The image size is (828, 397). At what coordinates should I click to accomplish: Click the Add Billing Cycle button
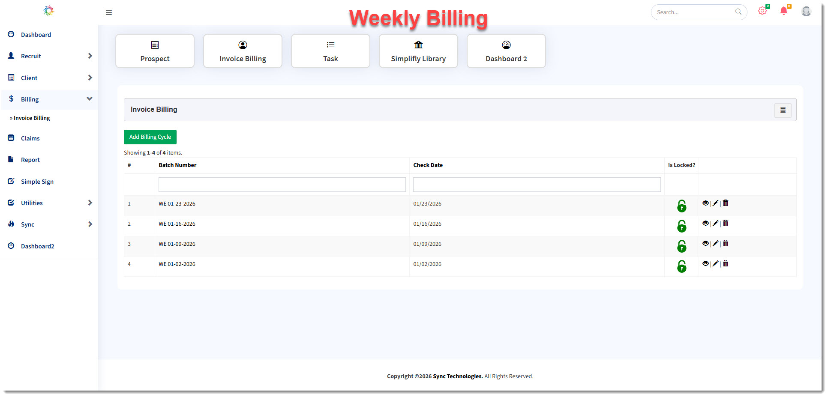[x=150, y=137]
